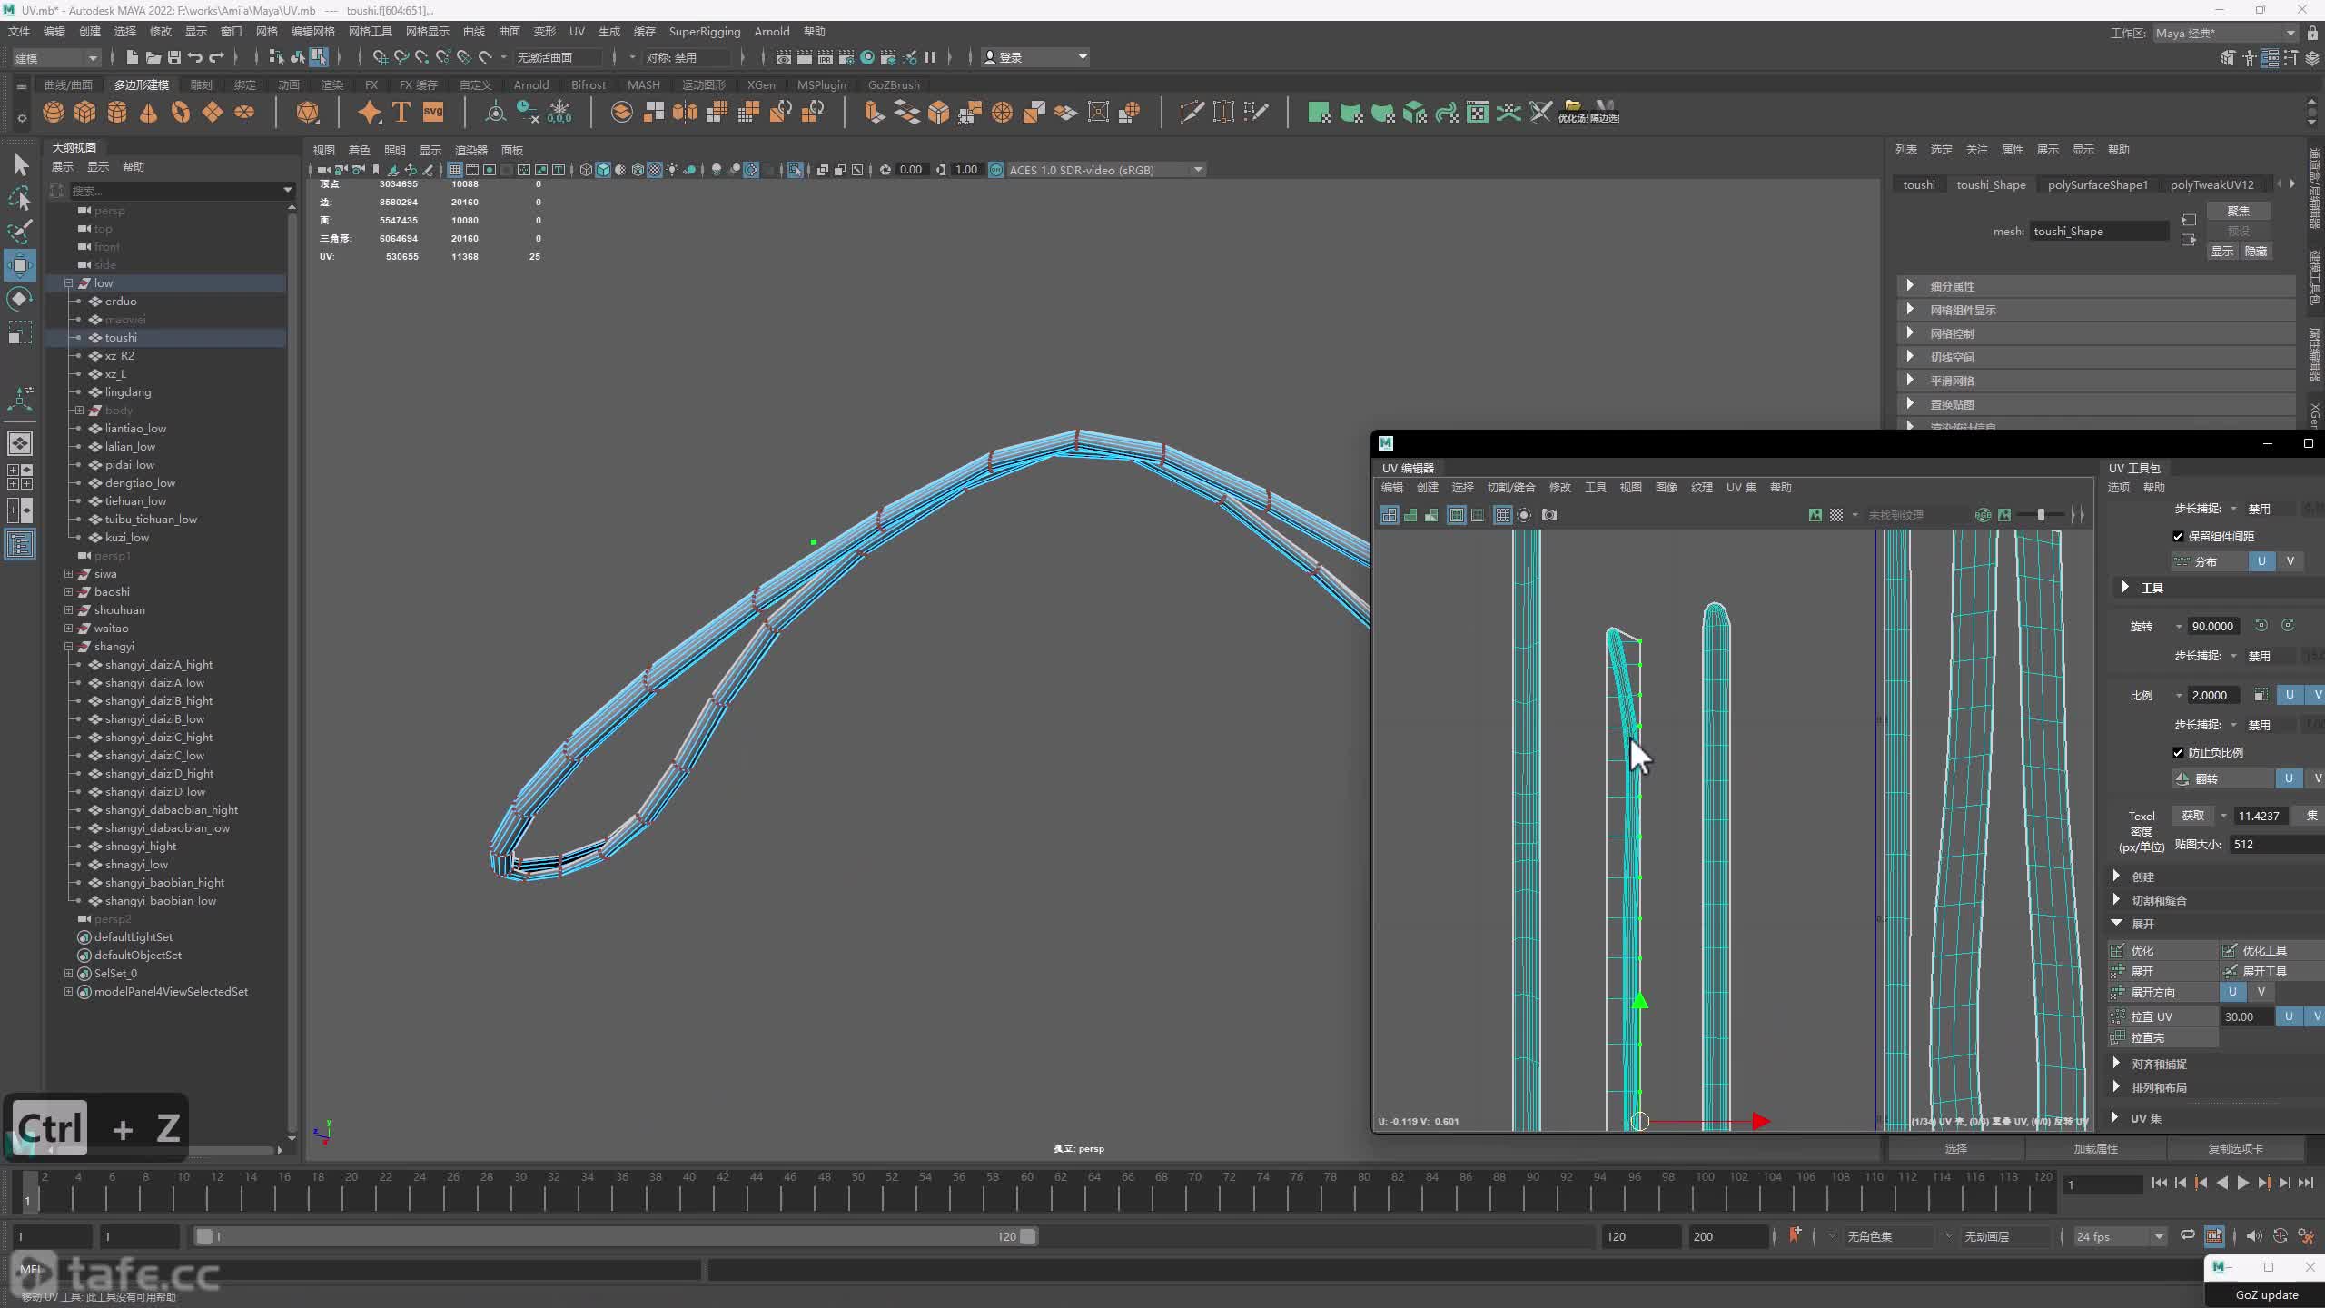2325x1308 pixels.
Task: Expand the 细分属性 section
Action: pos(1910,286)
